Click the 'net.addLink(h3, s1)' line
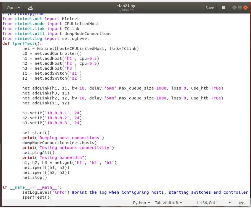Viewport: 251px width, 208px height. point(46,93)
